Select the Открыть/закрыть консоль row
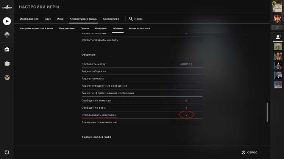The width and height of the screenshot is (284, 159). tap(142, 40)
